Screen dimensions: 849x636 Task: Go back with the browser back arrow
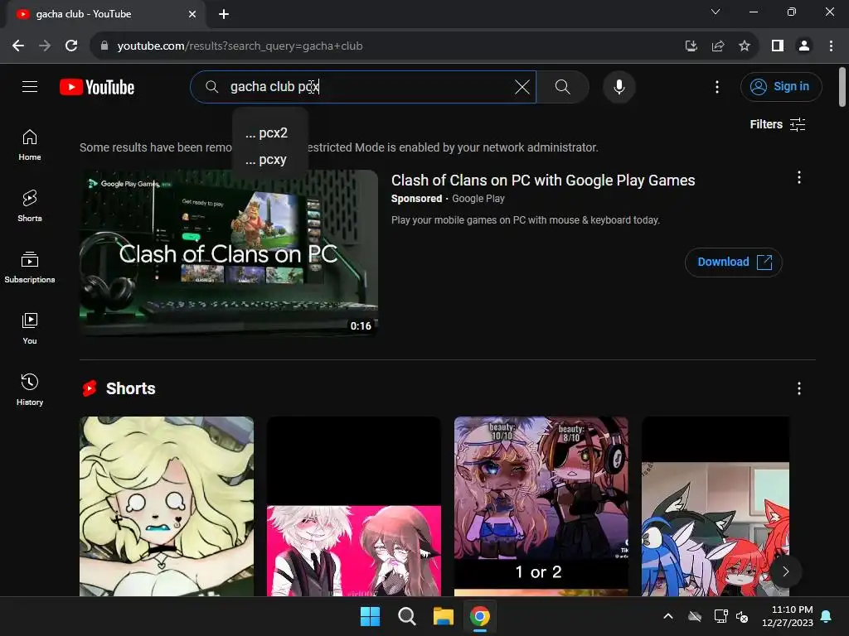point(18,46)
